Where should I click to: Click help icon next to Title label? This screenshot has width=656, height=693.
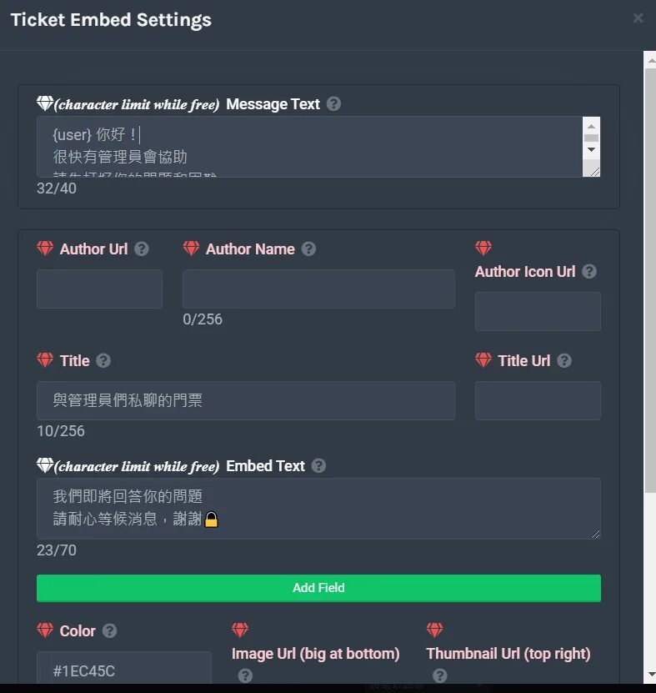(x=103, y=360)
